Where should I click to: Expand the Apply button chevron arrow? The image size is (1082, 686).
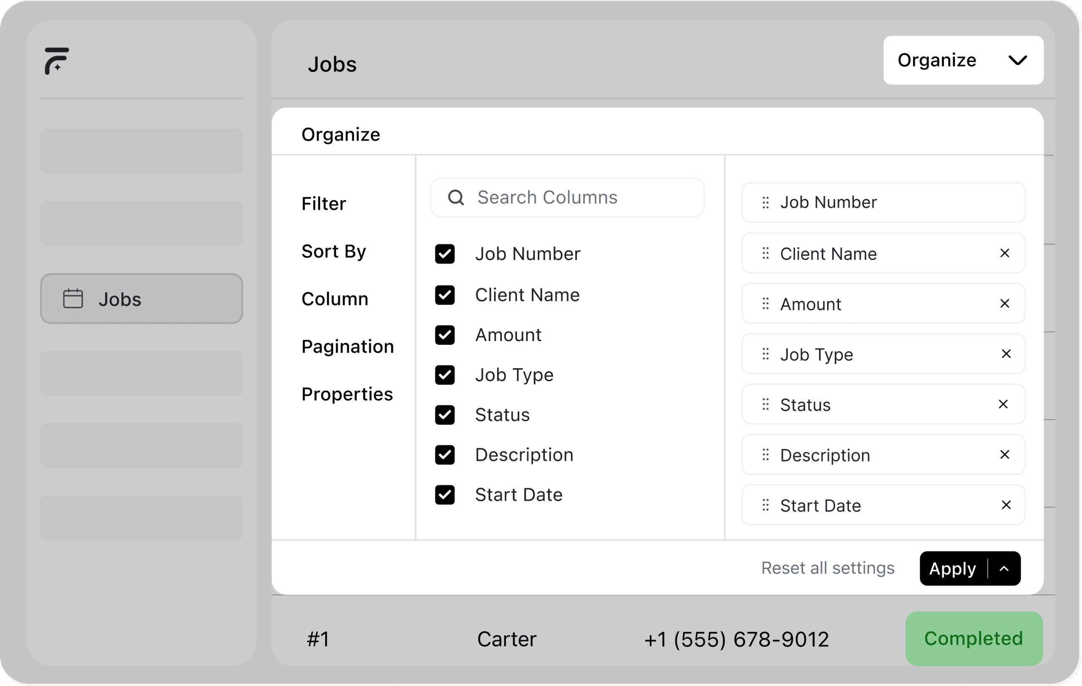1004,569
